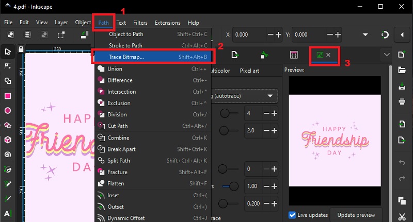Toggle rubberband touch selection icon
This screenshot has height=222, width=413.
(61, 35)
